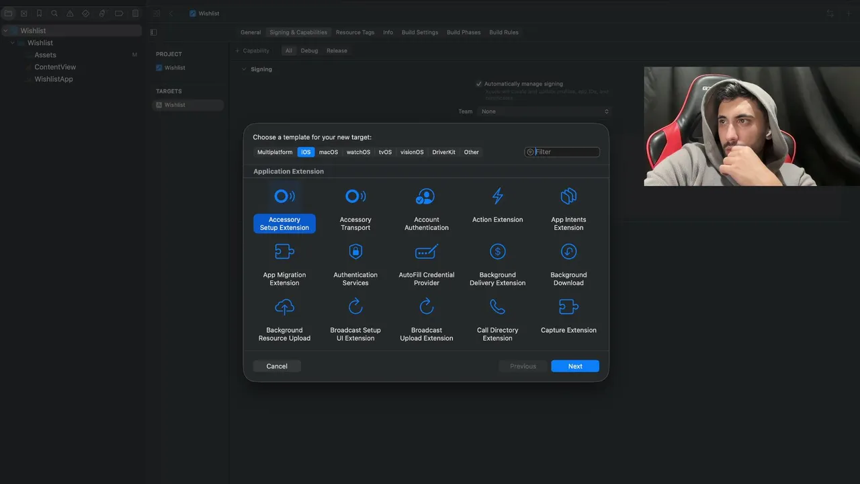Select ContentView in the project navigator
This screenshot has height=484, width=860.
[55, 67]
